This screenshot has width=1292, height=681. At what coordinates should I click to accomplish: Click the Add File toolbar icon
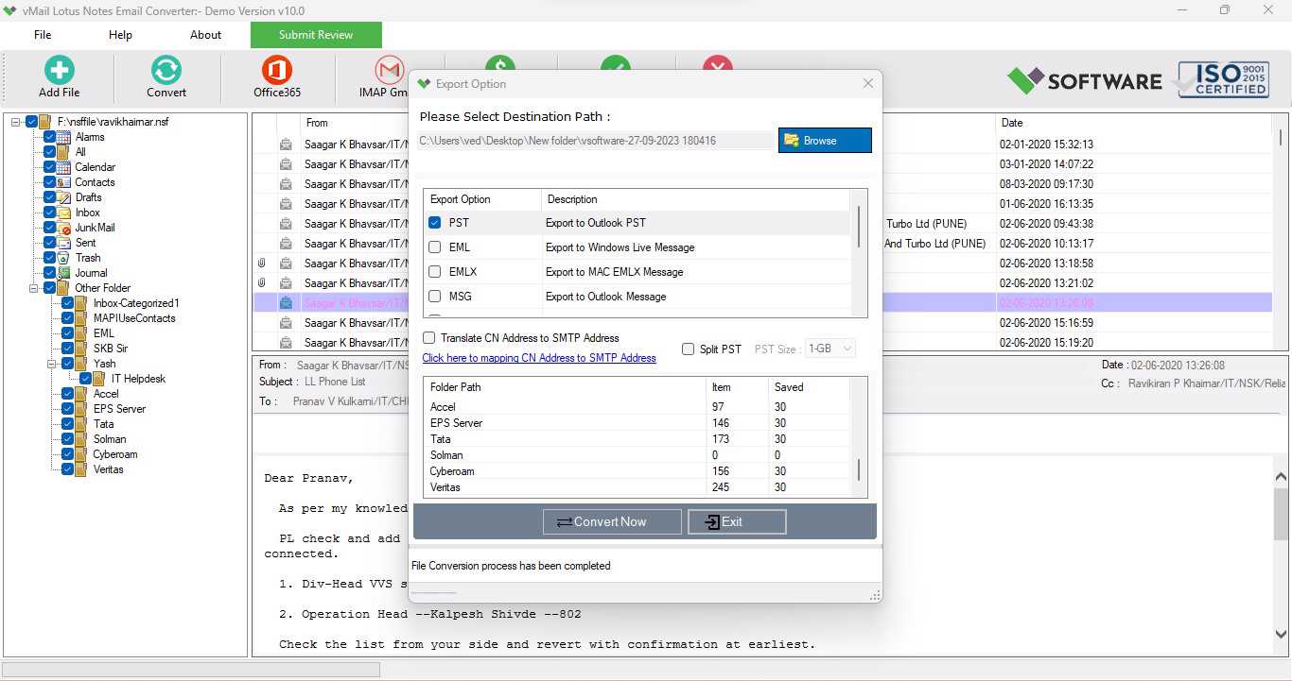point(59,70)
